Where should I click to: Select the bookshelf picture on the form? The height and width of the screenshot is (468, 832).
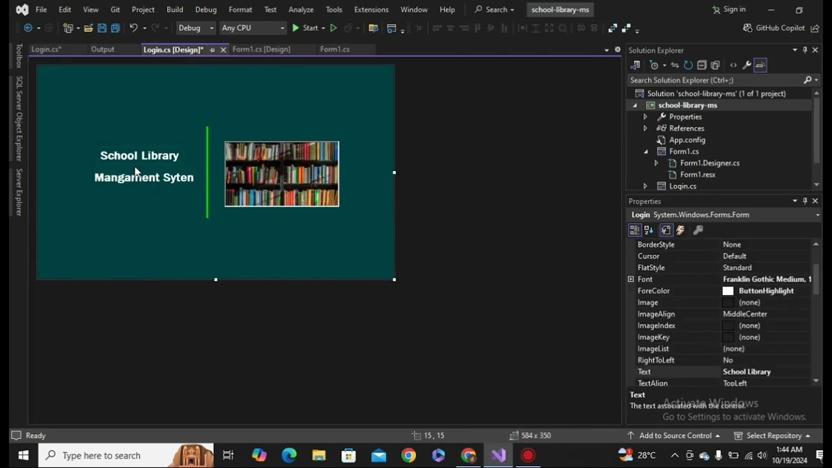[281, 174]
